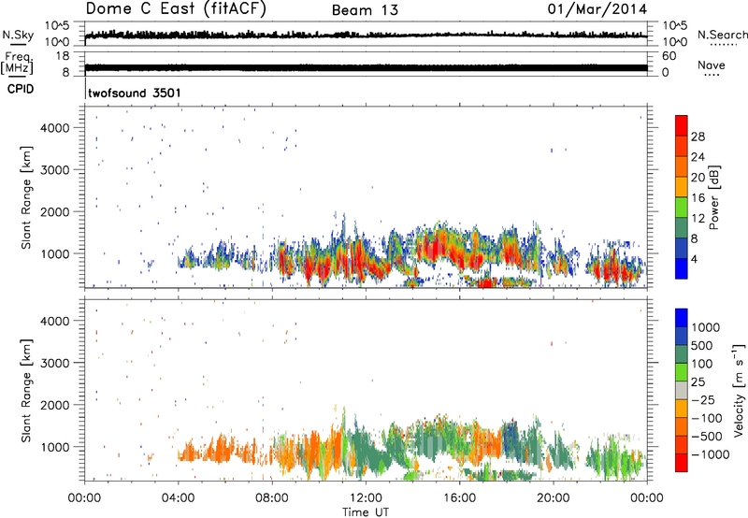Click the dark green 8–12 dB Power colorbar segment
Image resolution: width=748 pixels, height=518 pixels.
(x=682, y=228)
